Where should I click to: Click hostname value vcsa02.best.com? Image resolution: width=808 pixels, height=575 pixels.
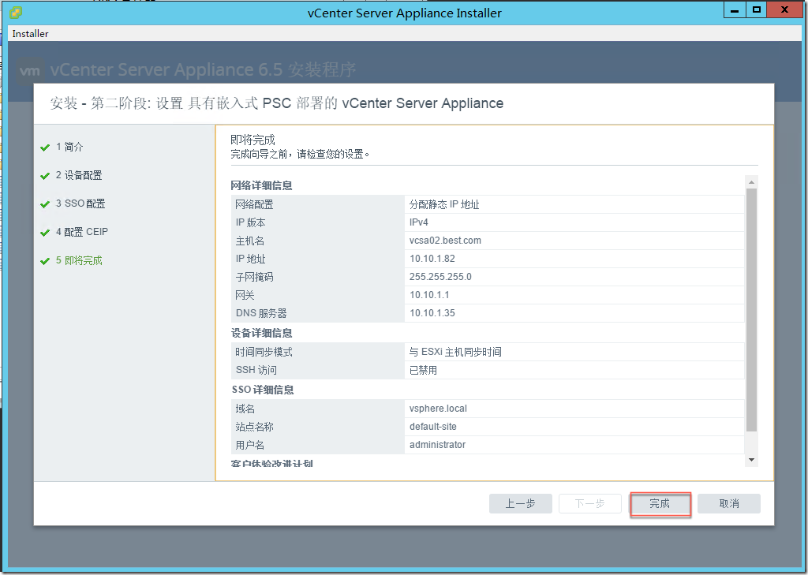coord(445,241)
